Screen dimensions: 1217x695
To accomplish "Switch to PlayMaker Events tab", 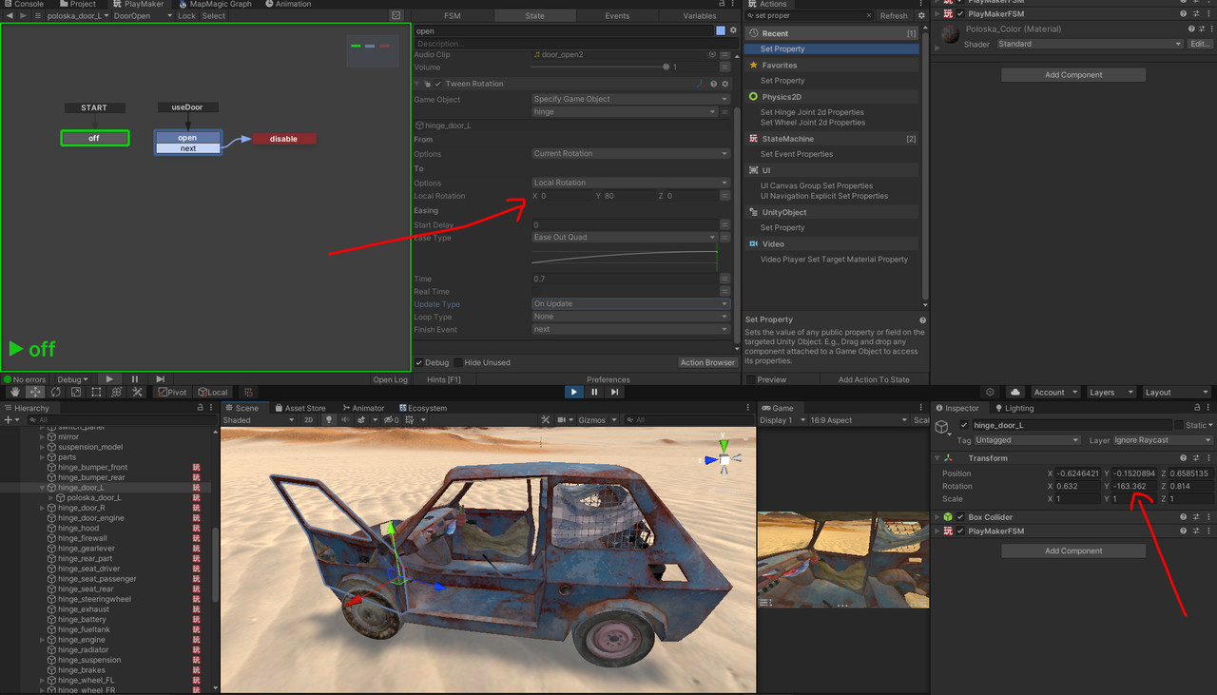I will 617,16.
